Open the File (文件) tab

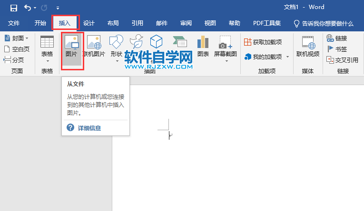[14, 23]
